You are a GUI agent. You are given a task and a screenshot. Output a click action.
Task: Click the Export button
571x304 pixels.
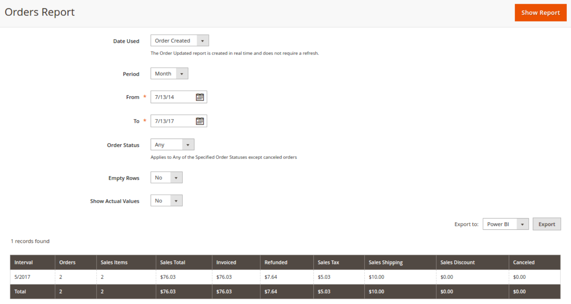(x=546, y=224)
